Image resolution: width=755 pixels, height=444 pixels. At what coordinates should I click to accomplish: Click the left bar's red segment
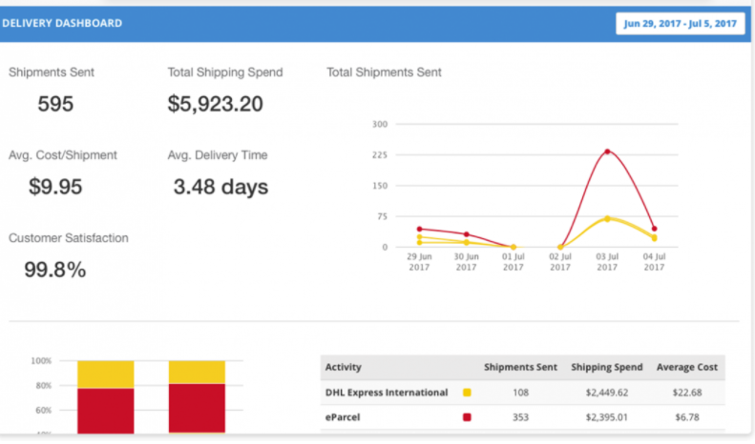(x=105, y=412)
